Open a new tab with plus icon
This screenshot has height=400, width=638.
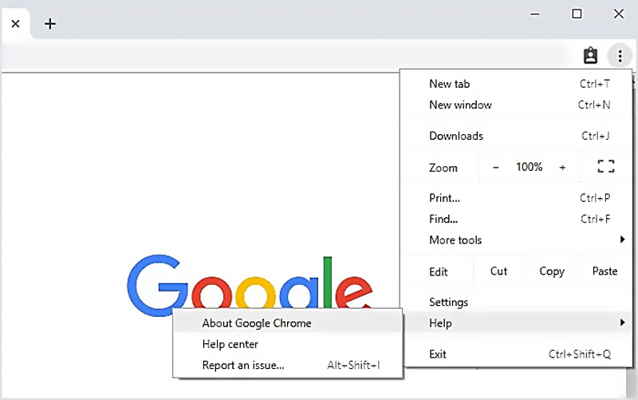click(50, 23)
